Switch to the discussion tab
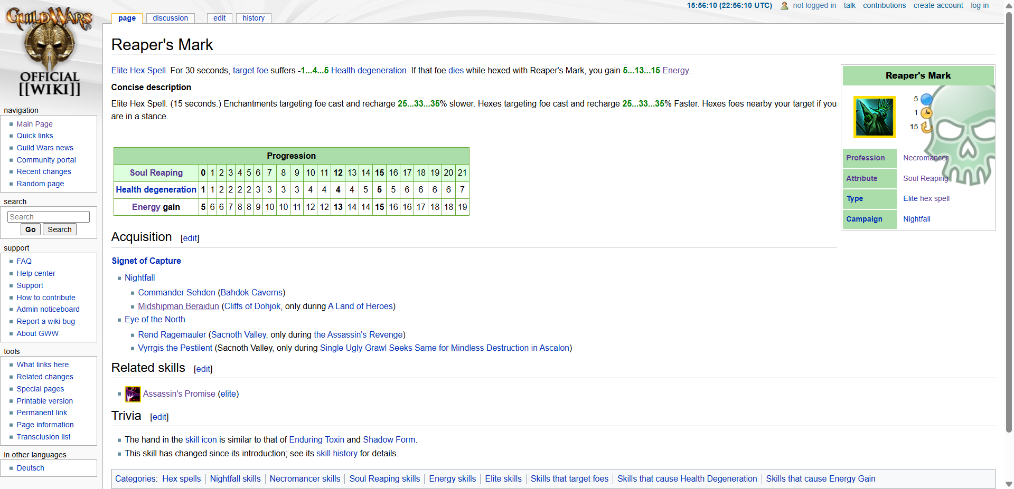 [170, 18]
